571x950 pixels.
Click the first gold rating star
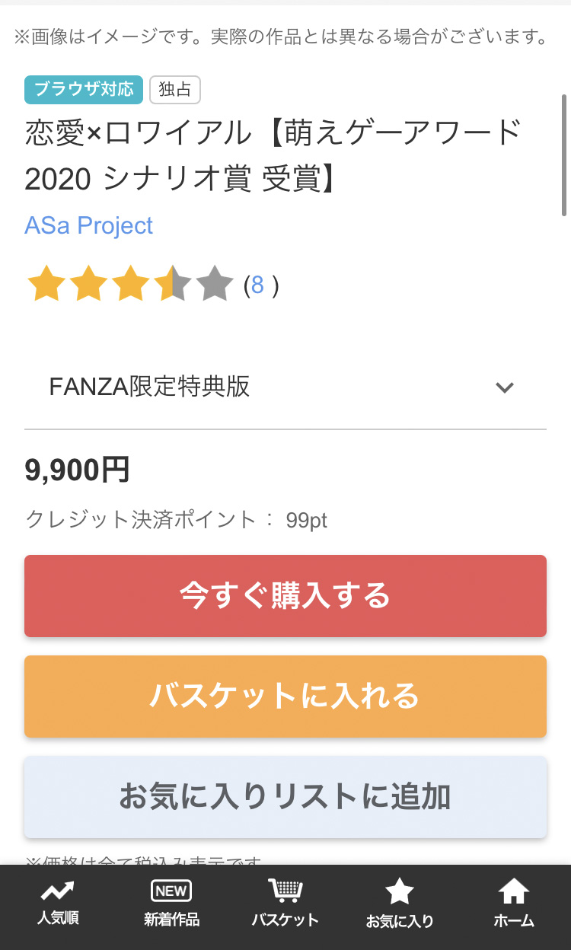[46, 285]
